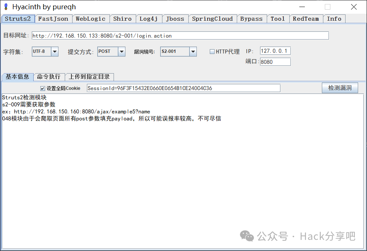Image resolution: width=367 pixels, height=251 pixels.
Task: Select the Jboss tab
Action: 175,19
